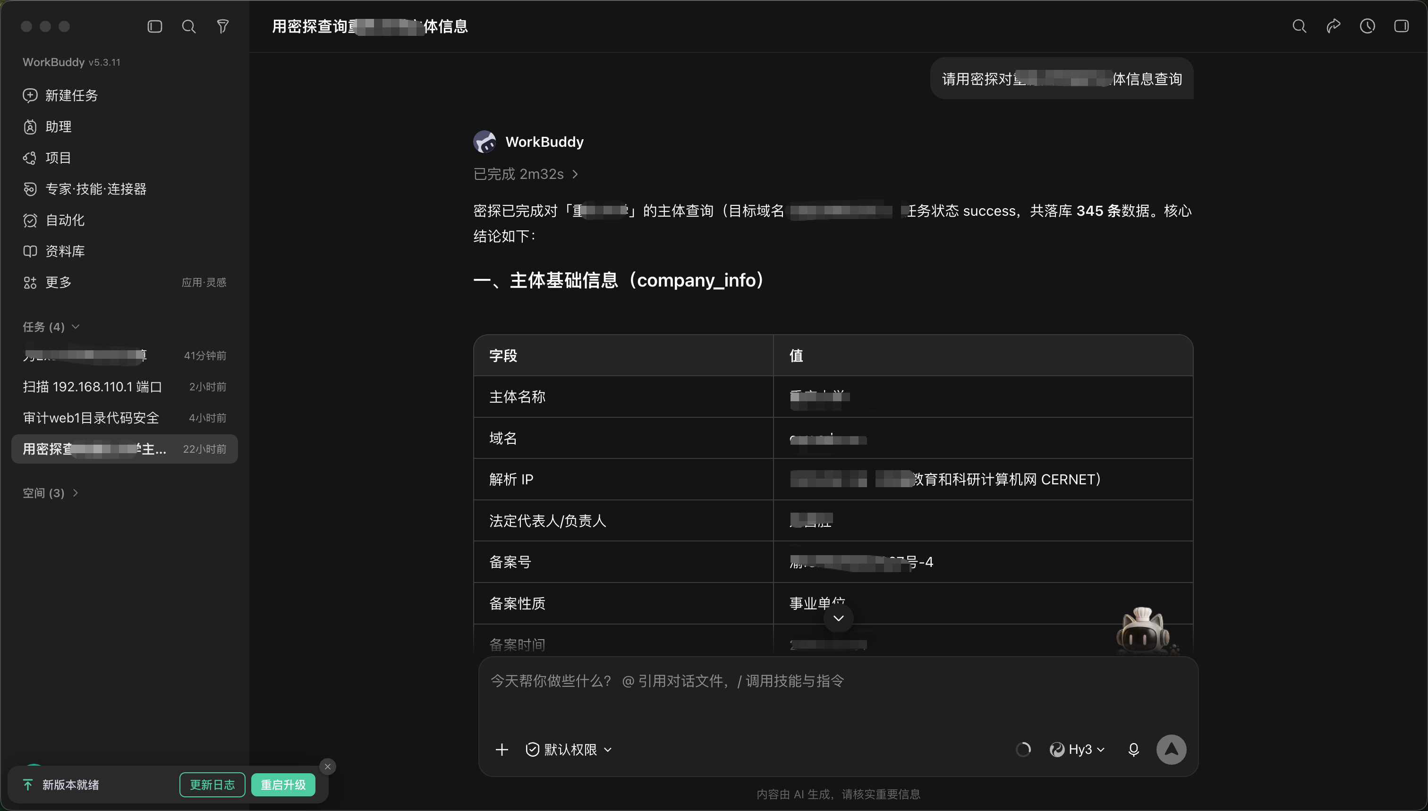
Task: Click the share arrow icon
Action: (x=1333, y=26)
